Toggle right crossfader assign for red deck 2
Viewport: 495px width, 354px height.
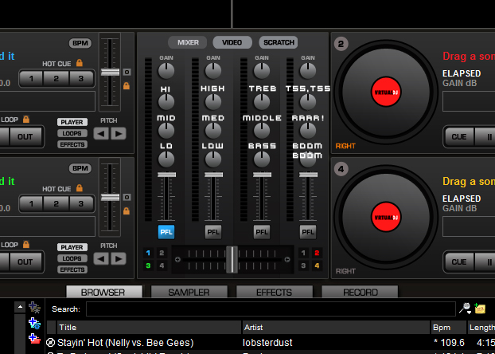317,253
